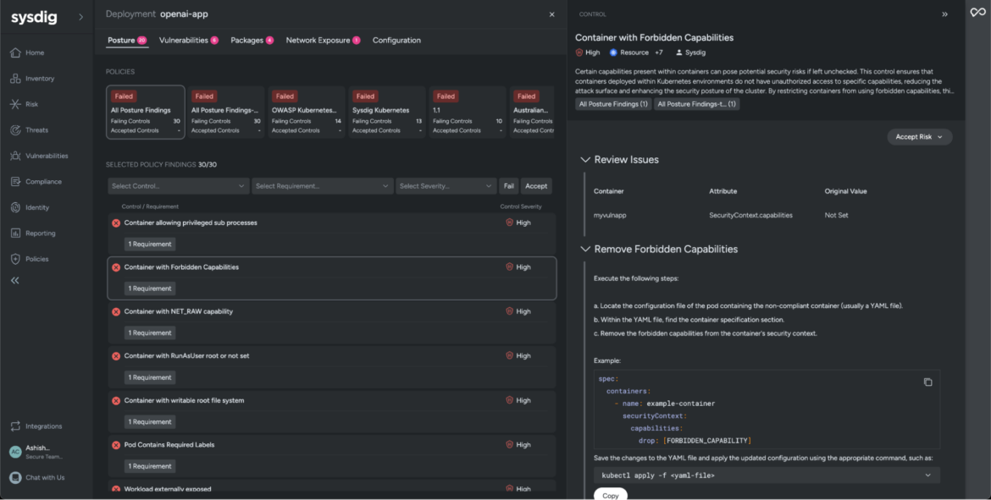This screenshot has width=991, height=500.
Task: Expand the kubectl apply command dropdown
Action: (x=927, y=475)
